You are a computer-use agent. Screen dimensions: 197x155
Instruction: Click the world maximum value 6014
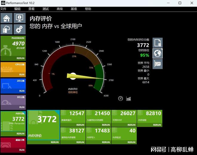[146, 82]
